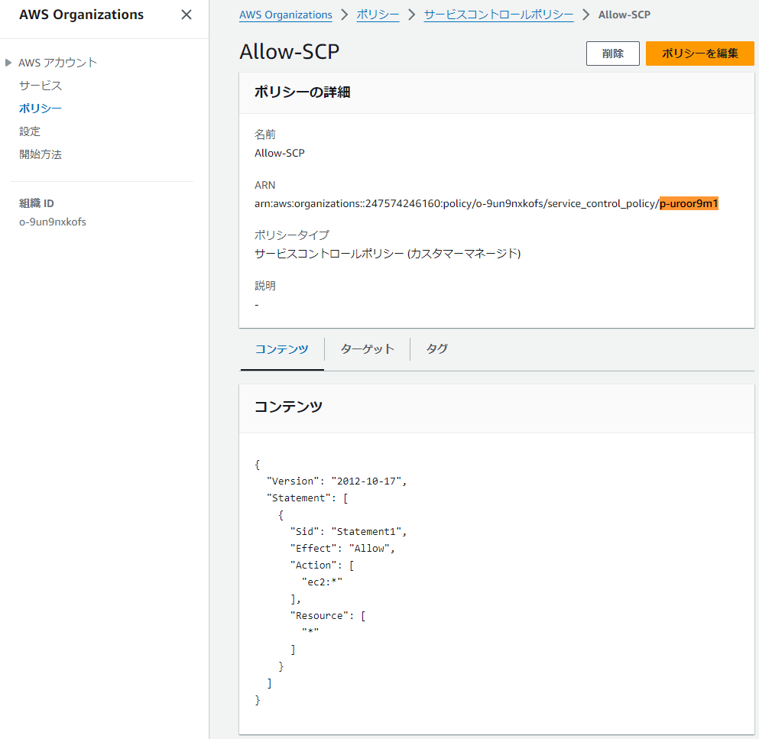Image resolution: width=759 pixels, height=739 pixels.
Task: Click the ポリシーの詳細 header
Action: click(302, 92)
